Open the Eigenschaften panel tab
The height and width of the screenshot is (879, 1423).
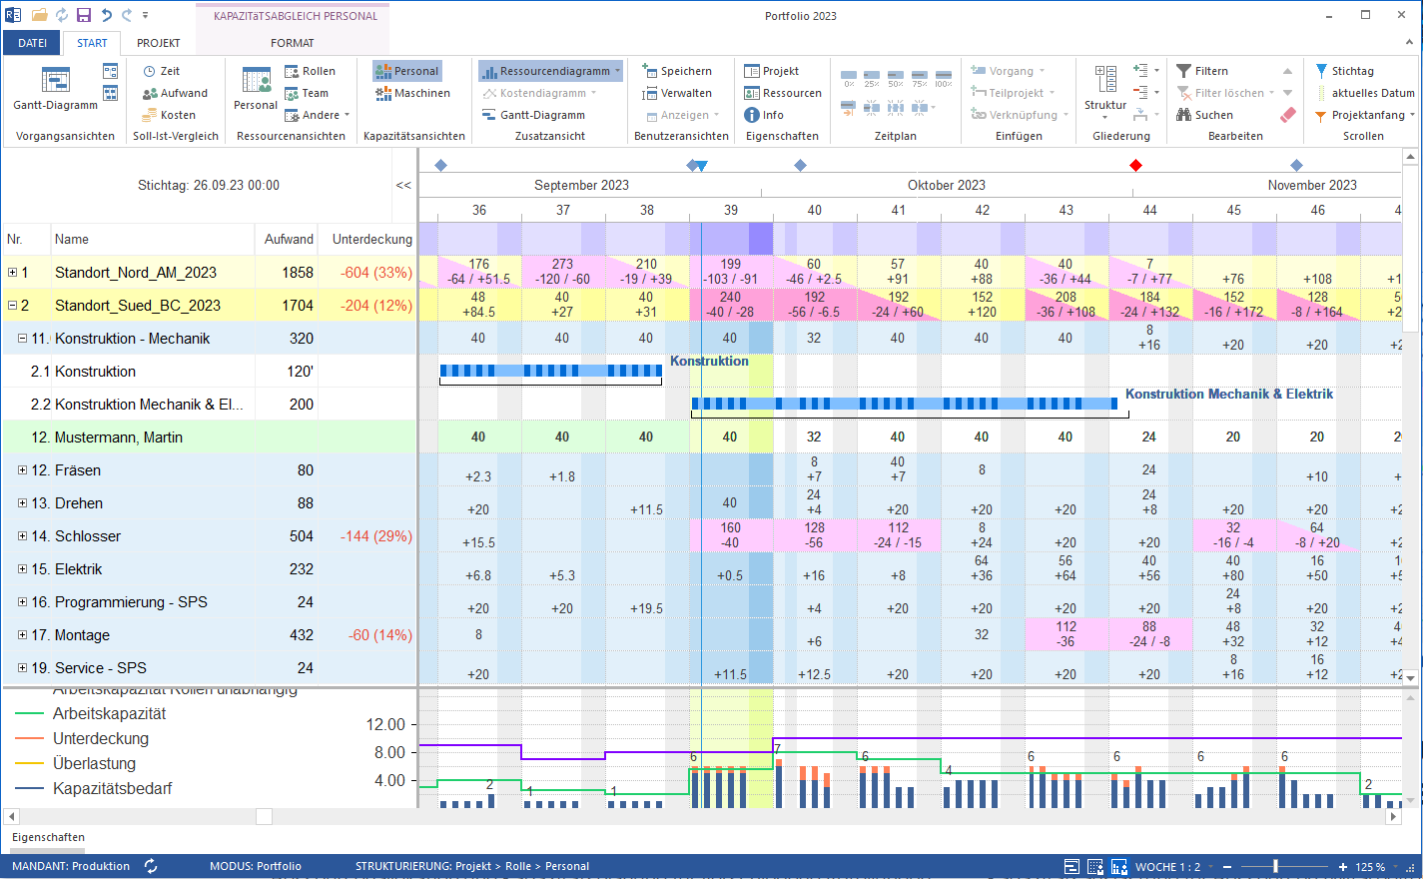48,837
